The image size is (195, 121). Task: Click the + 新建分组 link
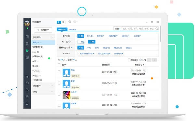(37, 80)
